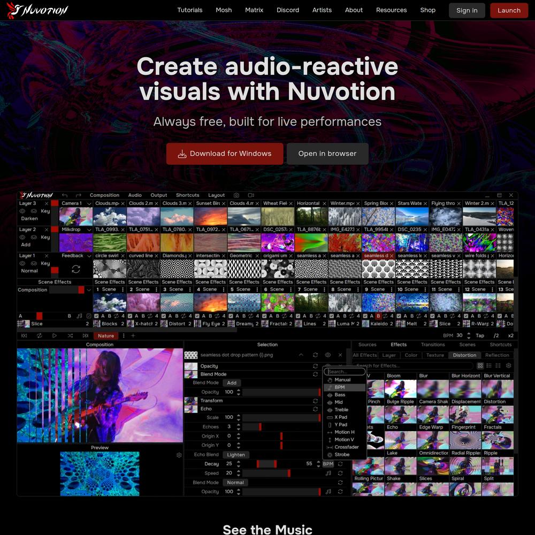Click the Download for Windows button

[225, 154]
